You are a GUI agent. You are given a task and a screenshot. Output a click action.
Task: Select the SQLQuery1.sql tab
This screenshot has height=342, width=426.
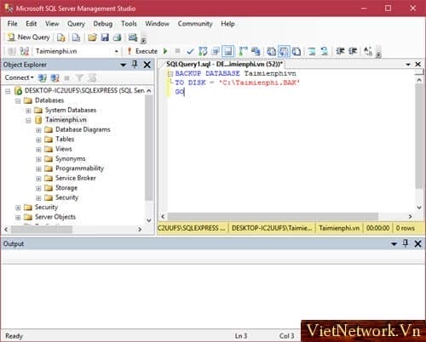224,65
